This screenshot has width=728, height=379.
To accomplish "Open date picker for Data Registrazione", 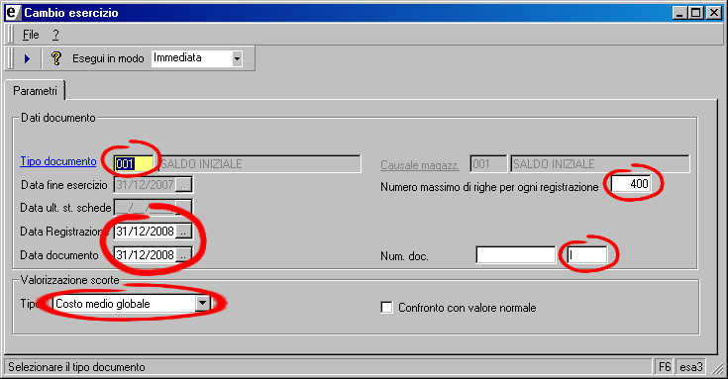I will (x=184, y=232).
